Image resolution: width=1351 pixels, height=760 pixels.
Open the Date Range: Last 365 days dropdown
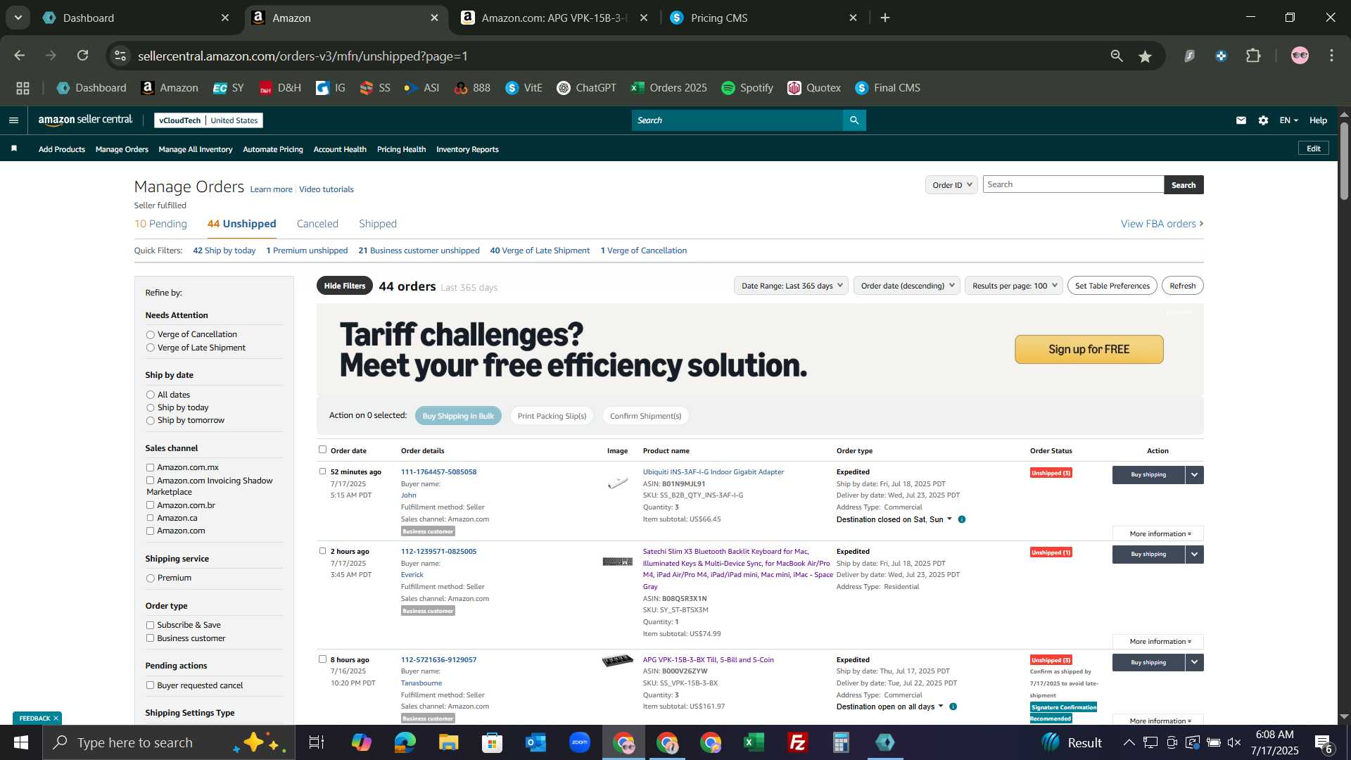[791, 286]
